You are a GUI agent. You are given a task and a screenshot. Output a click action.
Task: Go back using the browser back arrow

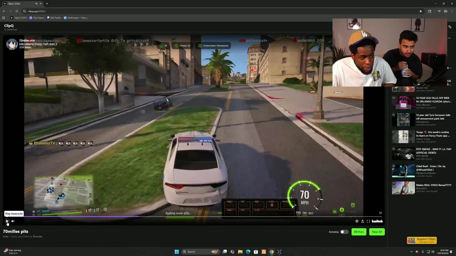coord(4,11)
